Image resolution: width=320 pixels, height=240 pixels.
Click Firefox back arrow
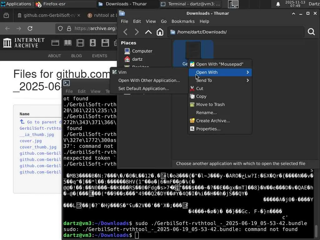(7, 28)
